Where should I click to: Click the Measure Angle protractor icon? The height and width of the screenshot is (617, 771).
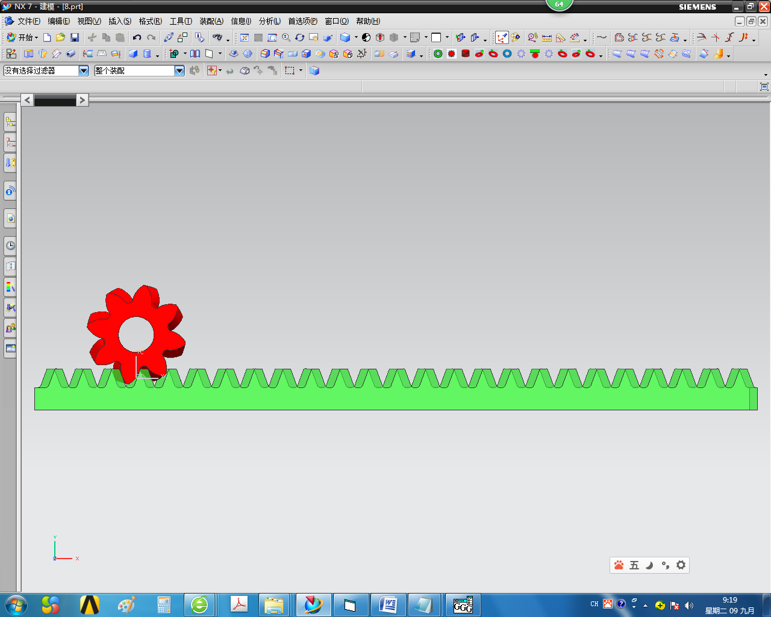[561, 37]
